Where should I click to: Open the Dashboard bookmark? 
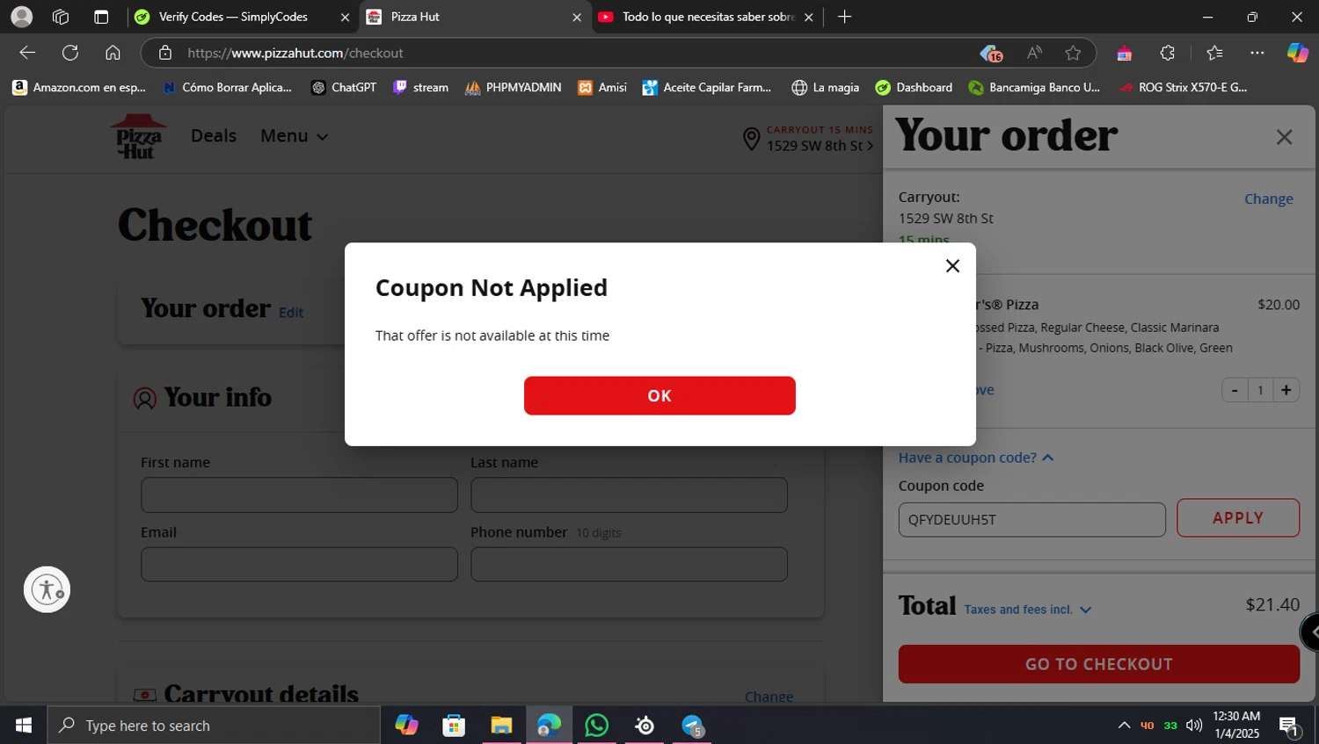[914, 87]
